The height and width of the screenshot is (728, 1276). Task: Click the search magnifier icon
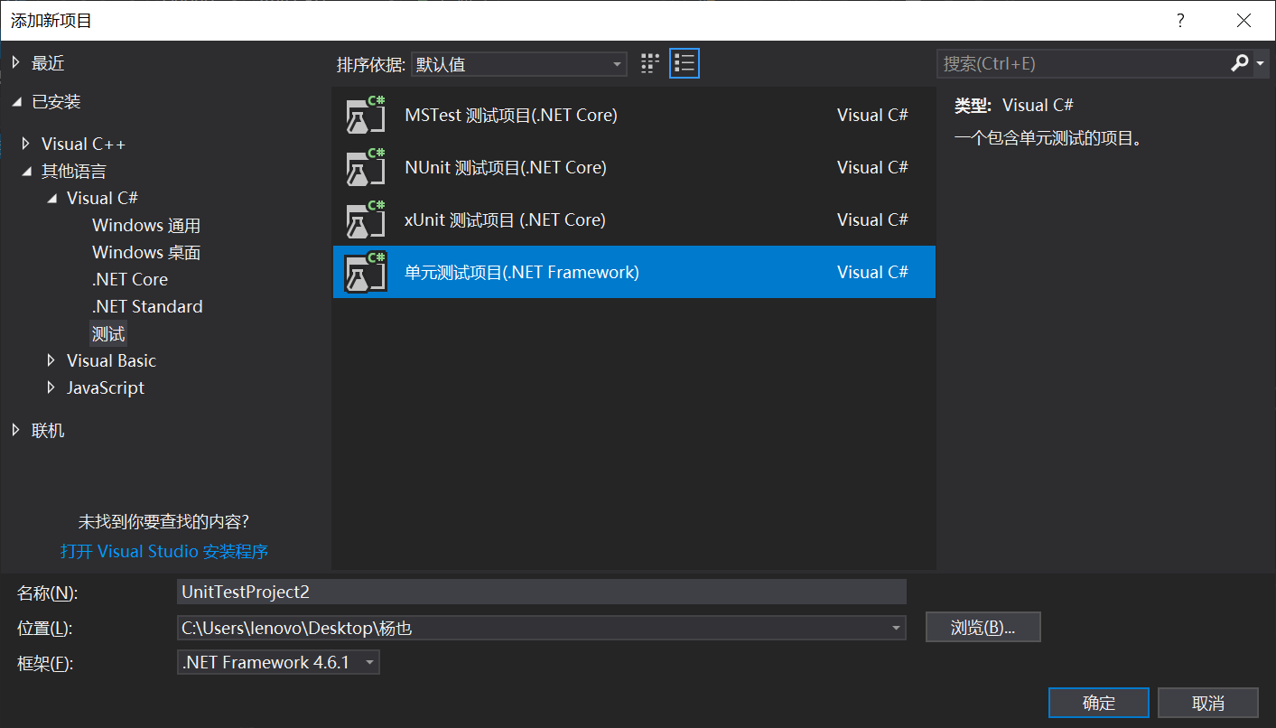click(x=1239, y=63)
